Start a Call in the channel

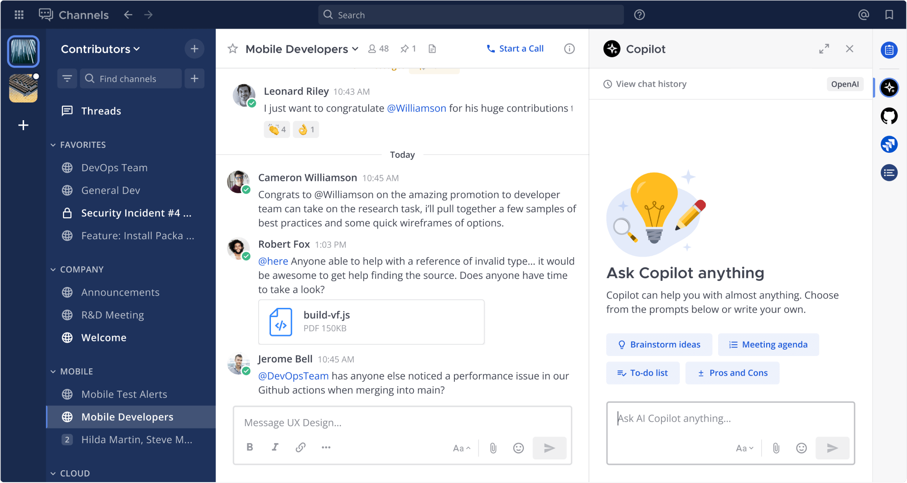pyautogui.click(x=515, y=49)
